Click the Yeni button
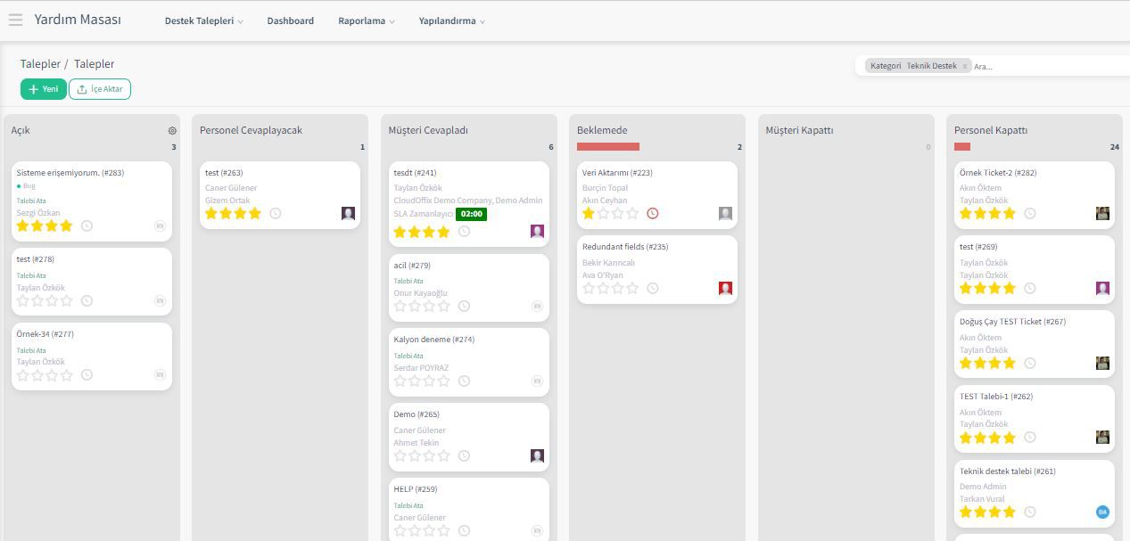This screenshot has height=541, width=1130. pos(44,89)
